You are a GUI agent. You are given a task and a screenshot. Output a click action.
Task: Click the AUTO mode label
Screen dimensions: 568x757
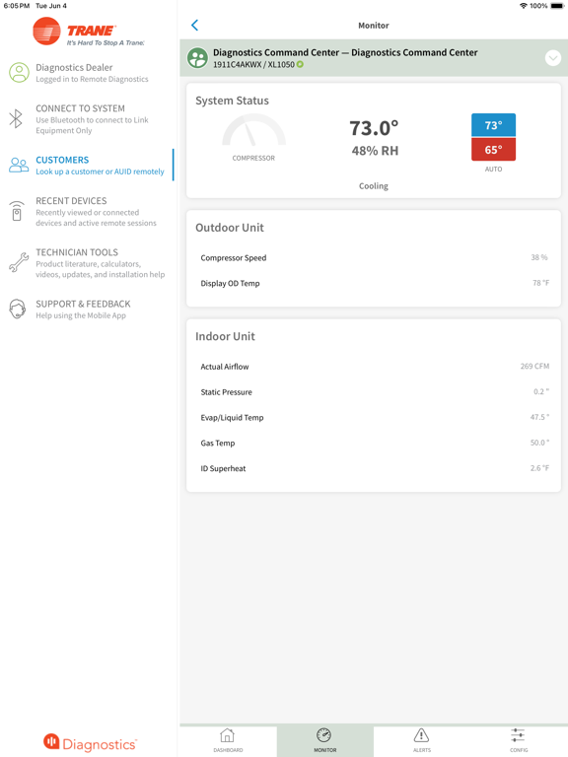493,169
